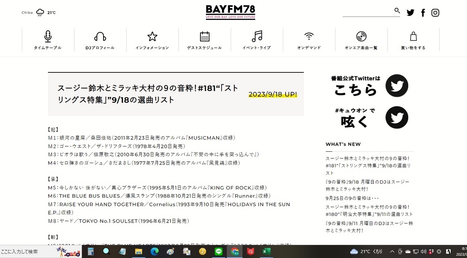Screen dimensions: 467x258
Task: Click the search magnifier icon
Action: pyautogui.click(x=397, y=11)
